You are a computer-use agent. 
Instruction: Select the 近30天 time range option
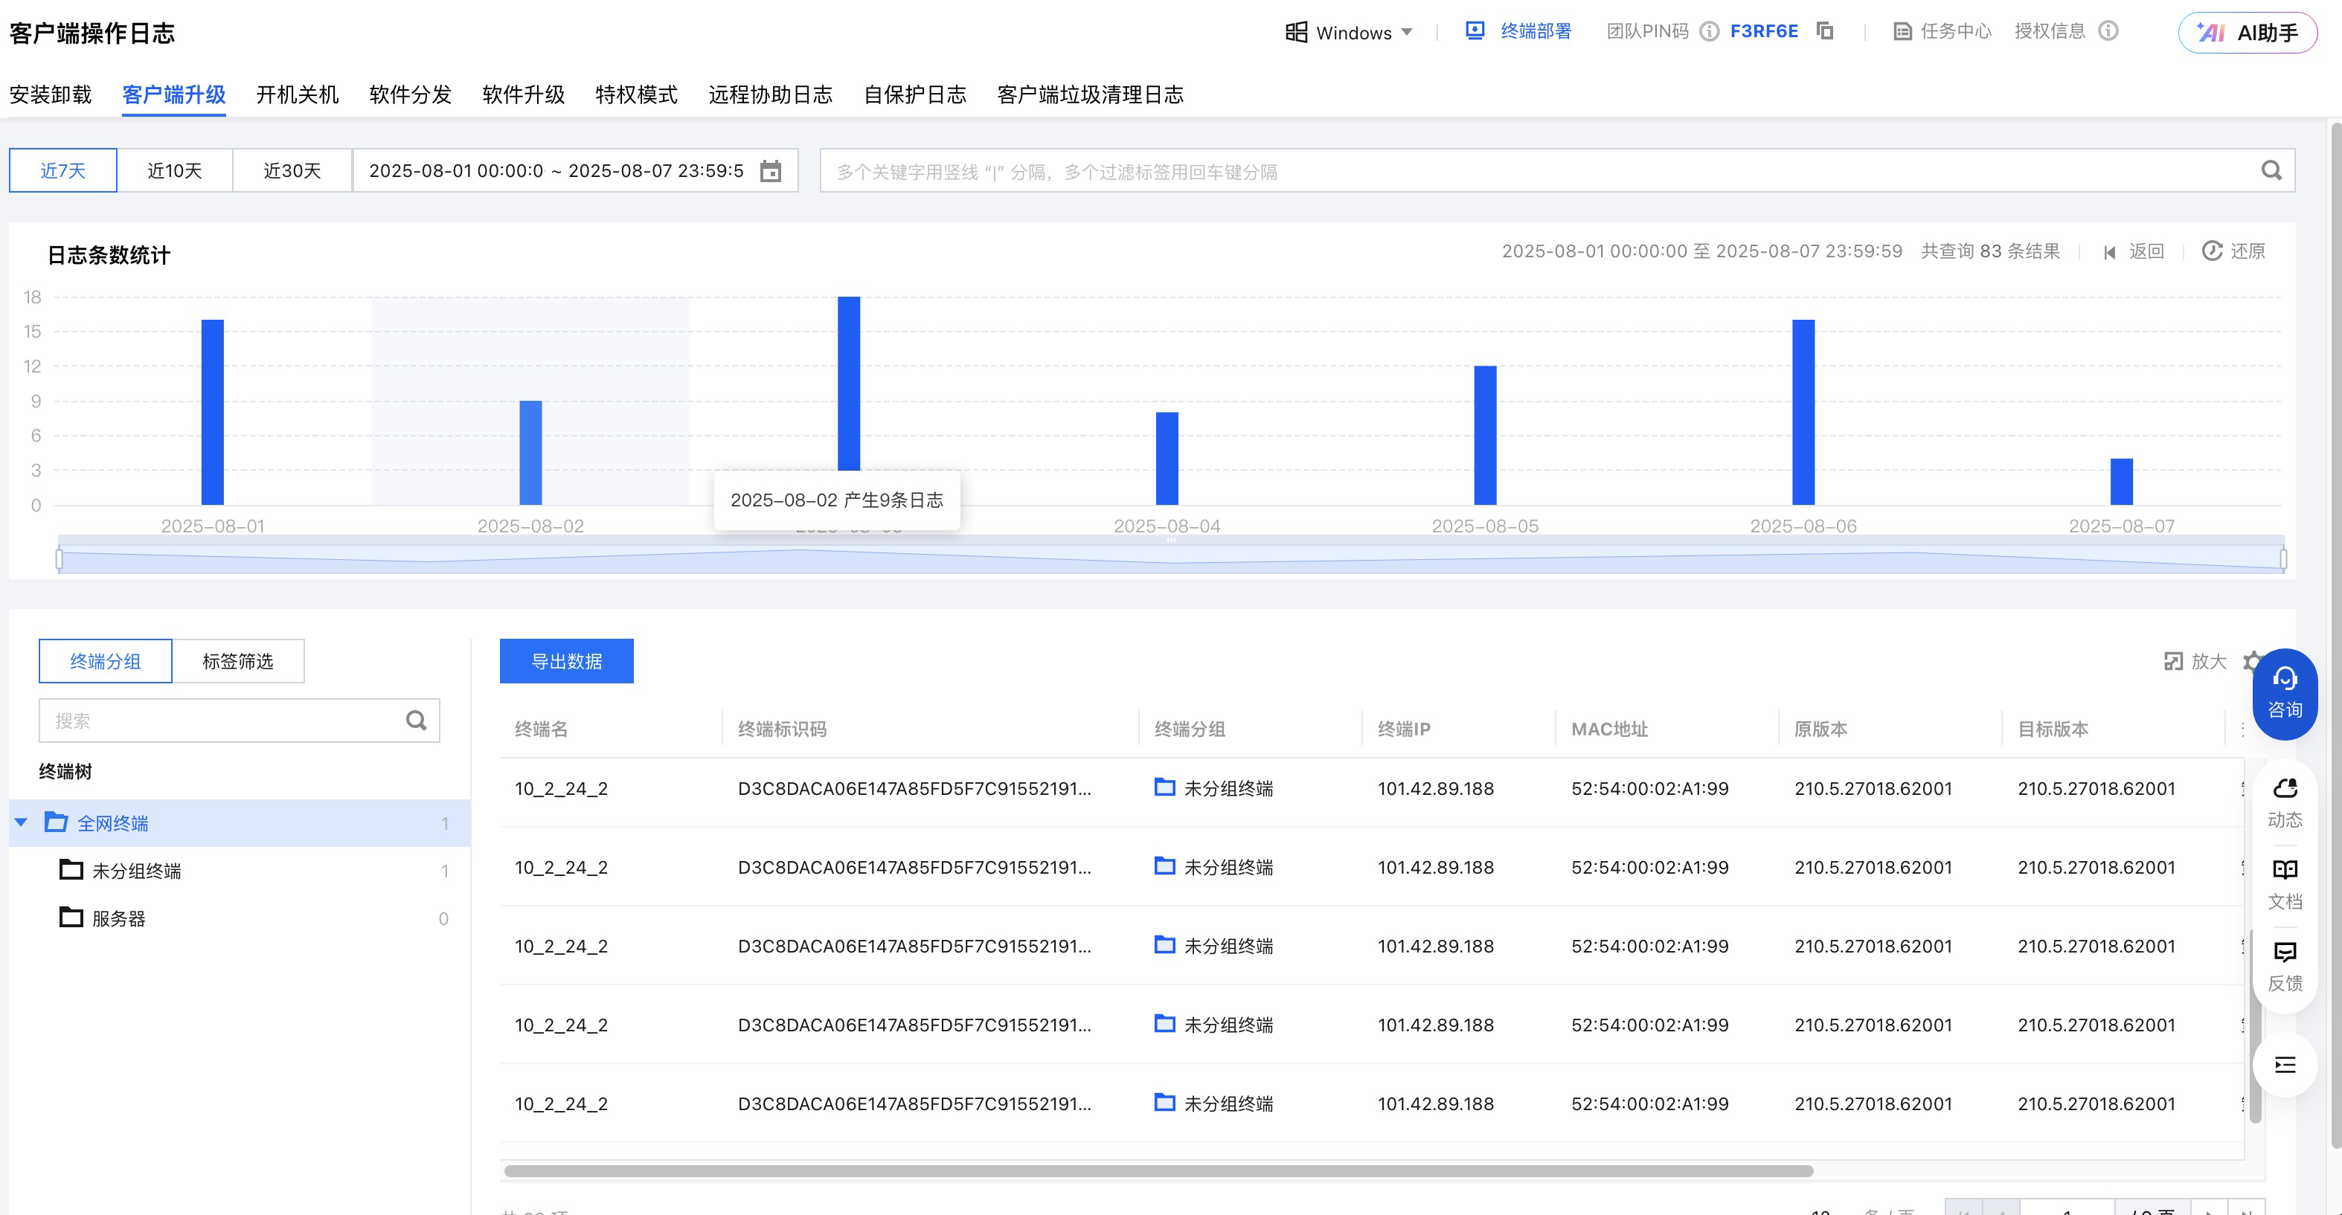[292, 171]
